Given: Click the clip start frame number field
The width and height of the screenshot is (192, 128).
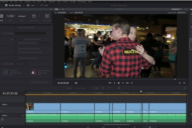Looking at the screenshot, I should [x=44, y=43].
